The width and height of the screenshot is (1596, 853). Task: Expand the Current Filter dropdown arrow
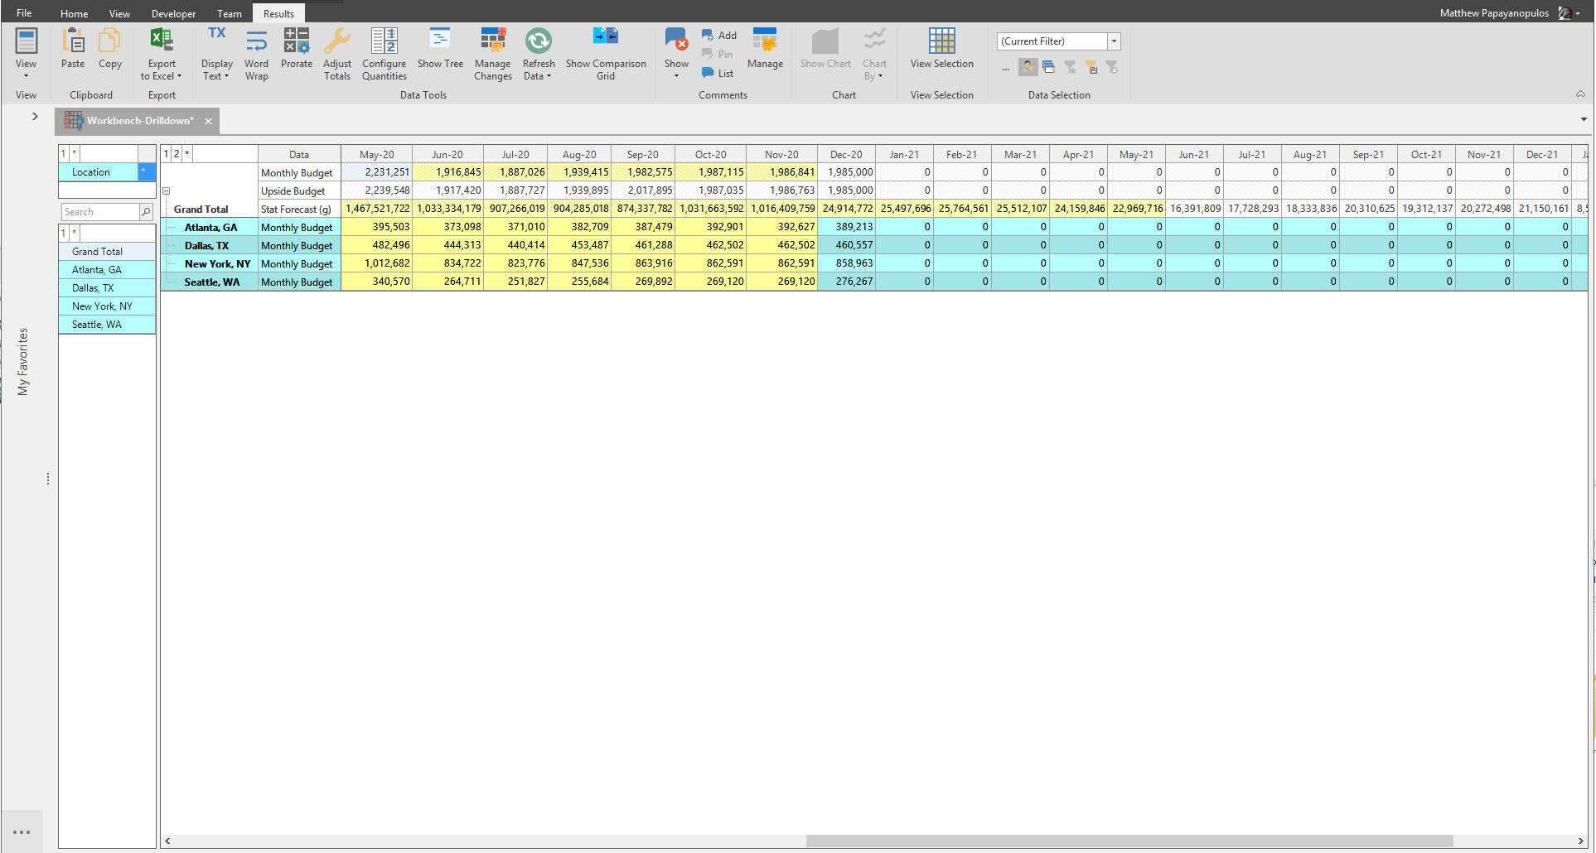1114,41
